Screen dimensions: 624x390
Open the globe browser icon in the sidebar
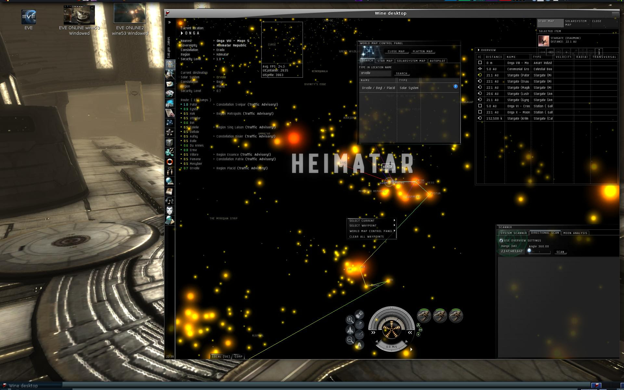170,181
